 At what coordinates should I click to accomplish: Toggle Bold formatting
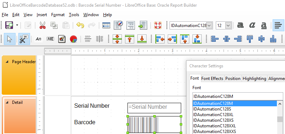[240, 26]
